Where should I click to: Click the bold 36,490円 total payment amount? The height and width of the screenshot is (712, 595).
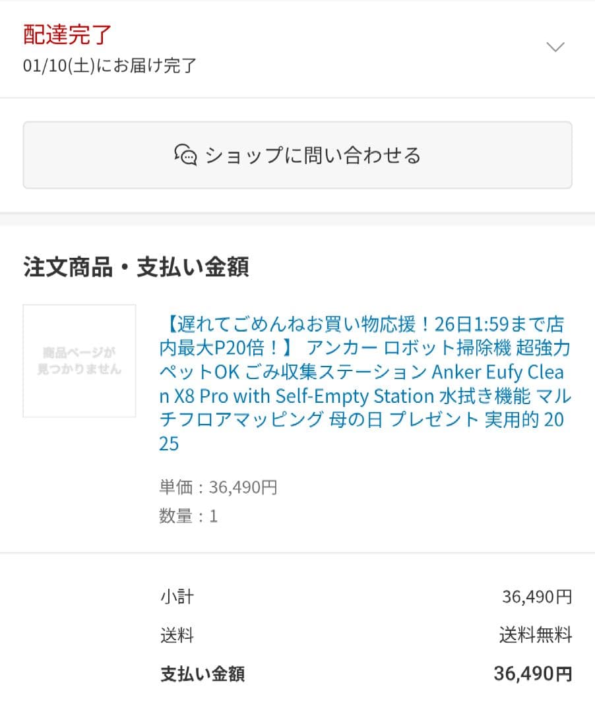click(x=534, y=674)
